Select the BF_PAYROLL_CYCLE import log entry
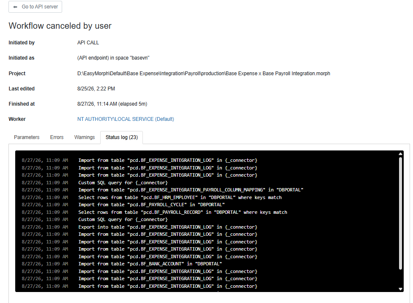 pos(151,205)
